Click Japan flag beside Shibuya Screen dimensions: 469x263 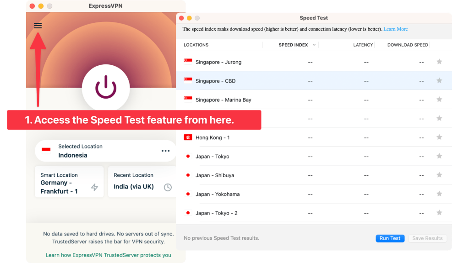(188, 175)
